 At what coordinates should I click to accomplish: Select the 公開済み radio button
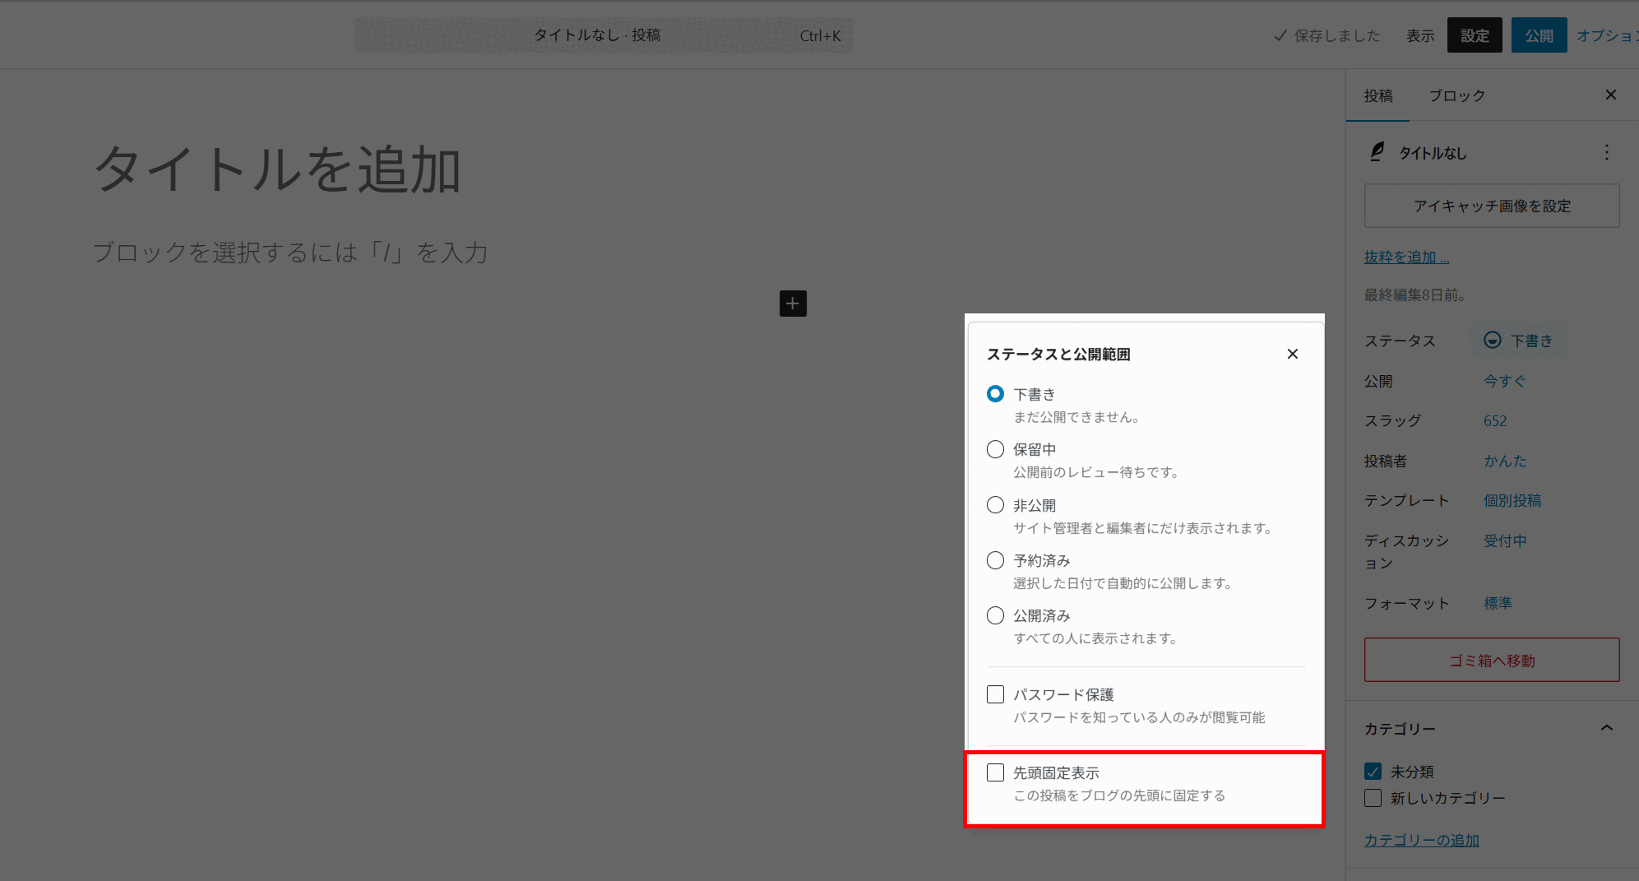click(x=995, y=615)
